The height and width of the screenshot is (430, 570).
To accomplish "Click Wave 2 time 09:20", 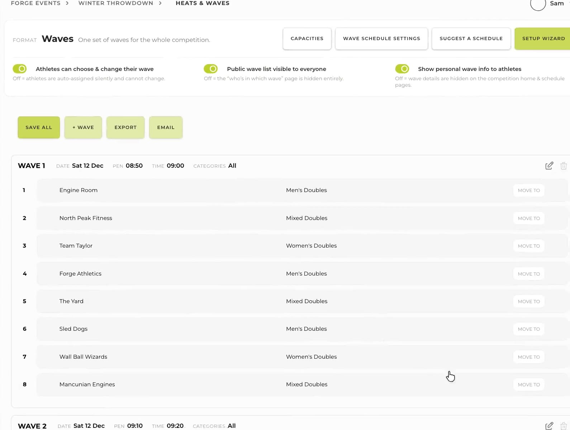I will 175,426.
